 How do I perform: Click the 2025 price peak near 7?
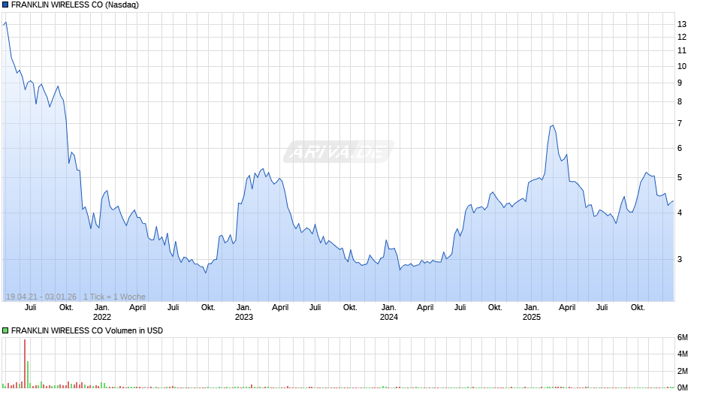click(x=553, y=125)
